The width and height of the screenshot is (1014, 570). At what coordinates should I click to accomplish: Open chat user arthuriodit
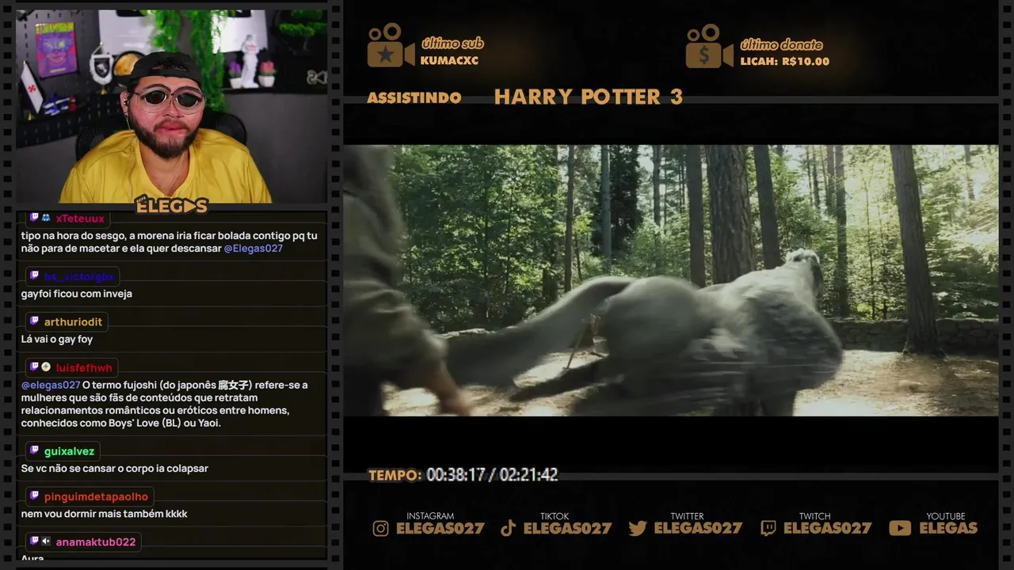point(73,322)
